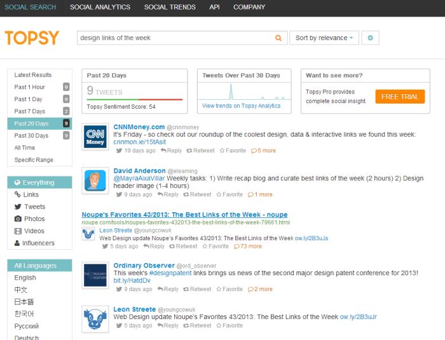This screenshot has width=445, height=340.
Task: Choose Specific Range filter
Action: (x=39, y=160)
